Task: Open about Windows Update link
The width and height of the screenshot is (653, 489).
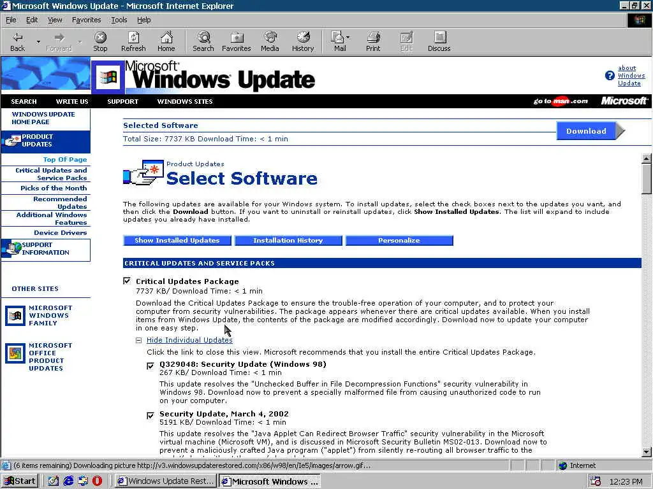Action: [x=631, y=76]
